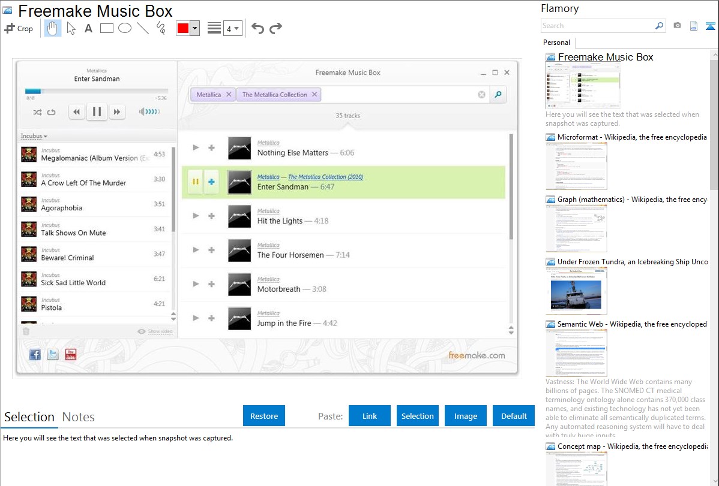Open the Graph (mathematics) snapshot thumbnail
719x486 pixels.
[576, 228]
